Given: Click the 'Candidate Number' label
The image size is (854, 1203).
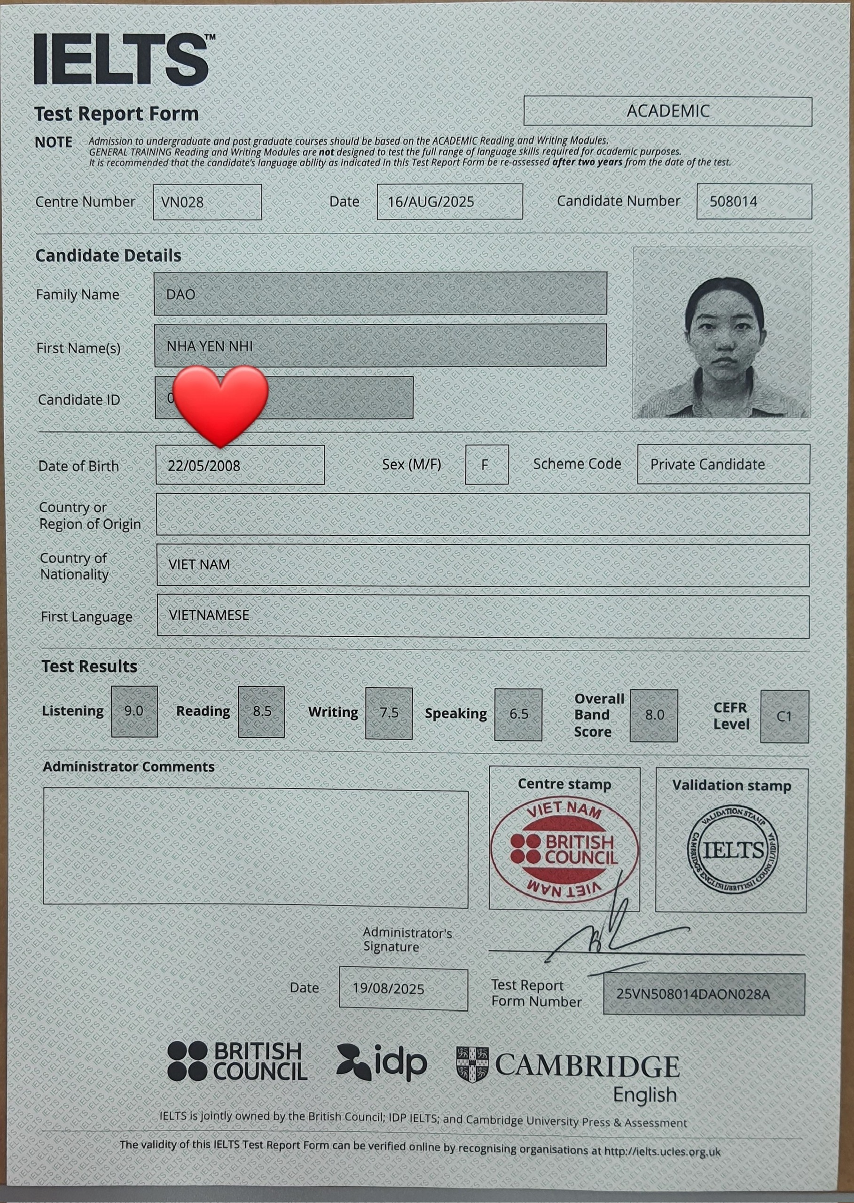Looking at the screenshot, I should point(619,202).
